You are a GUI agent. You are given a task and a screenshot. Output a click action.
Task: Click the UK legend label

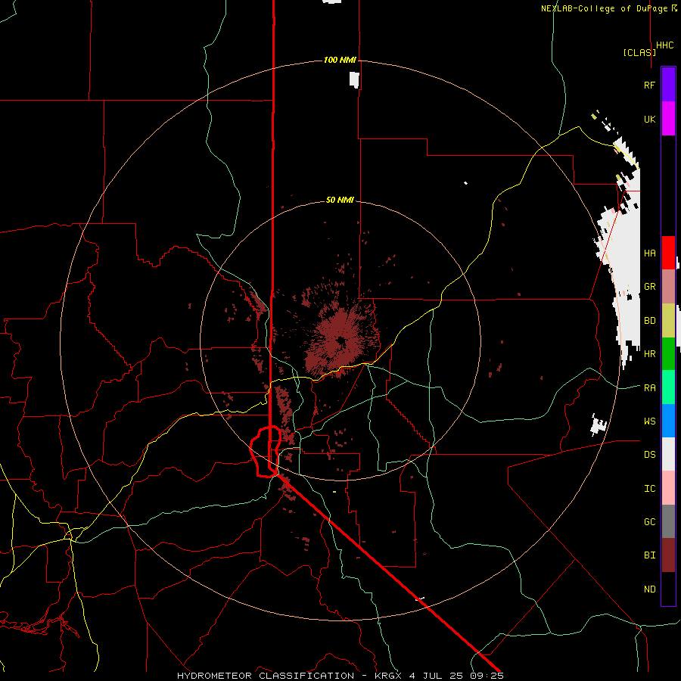click(x=649, y=119)
